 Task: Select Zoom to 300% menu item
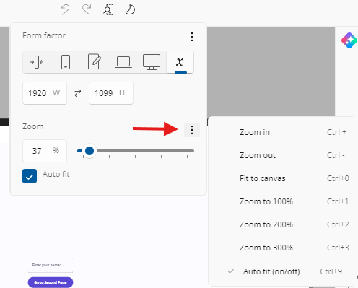pos(282,248)
